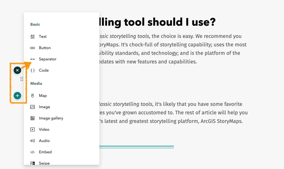
Task: Select the Image gallery menu entry
Action: tap(51, 118)
